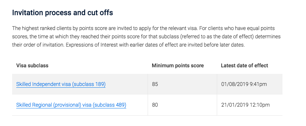Select the minimum points score value 80
The height and width of the screenshot is (126, 306).
point(155,105)
